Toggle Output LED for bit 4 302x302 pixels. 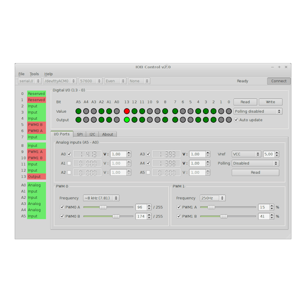pos(198,120)
